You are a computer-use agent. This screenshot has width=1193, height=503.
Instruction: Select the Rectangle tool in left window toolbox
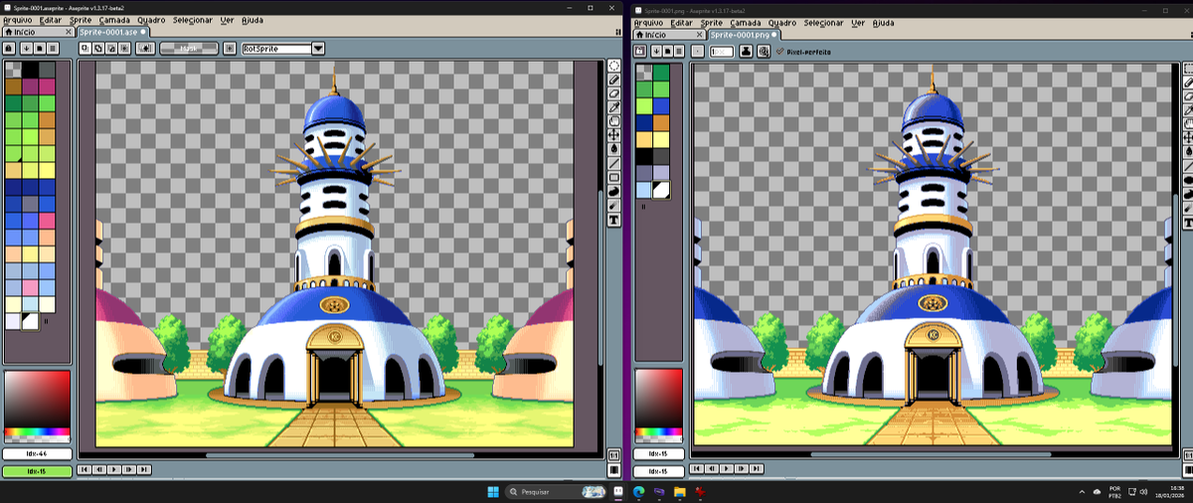614,177
